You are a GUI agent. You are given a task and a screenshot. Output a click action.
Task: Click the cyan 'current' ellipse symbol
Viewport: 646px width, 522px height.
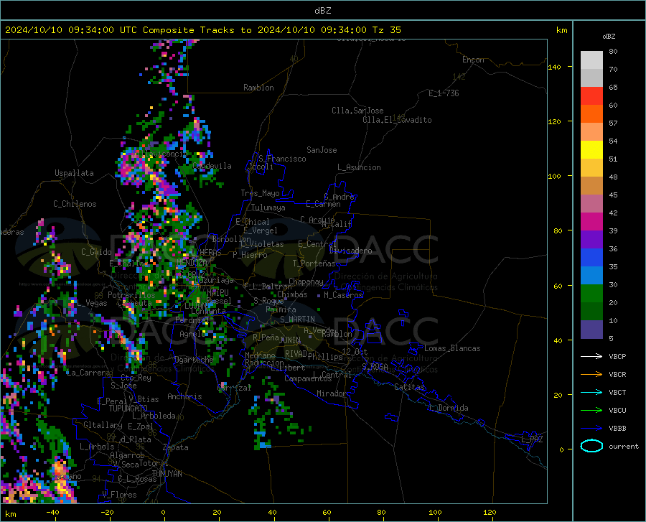click(x=591, y=446)
